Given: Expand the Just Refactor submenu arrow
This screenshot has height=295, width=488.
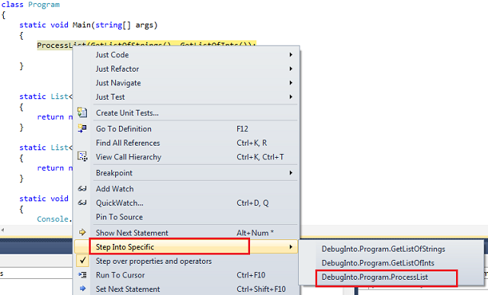Looking at the screenshot, I should pos(291,69).
